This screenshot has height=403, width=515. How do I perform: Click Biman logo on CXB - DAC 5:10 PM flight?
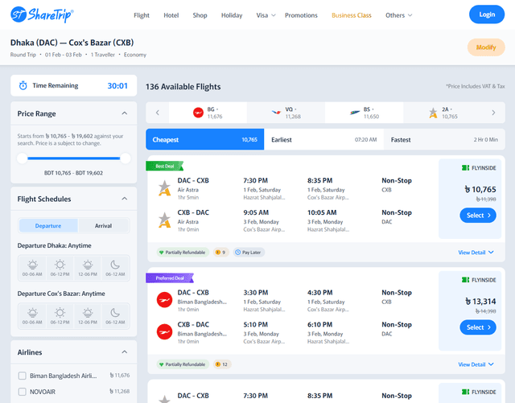coord(164,331)
